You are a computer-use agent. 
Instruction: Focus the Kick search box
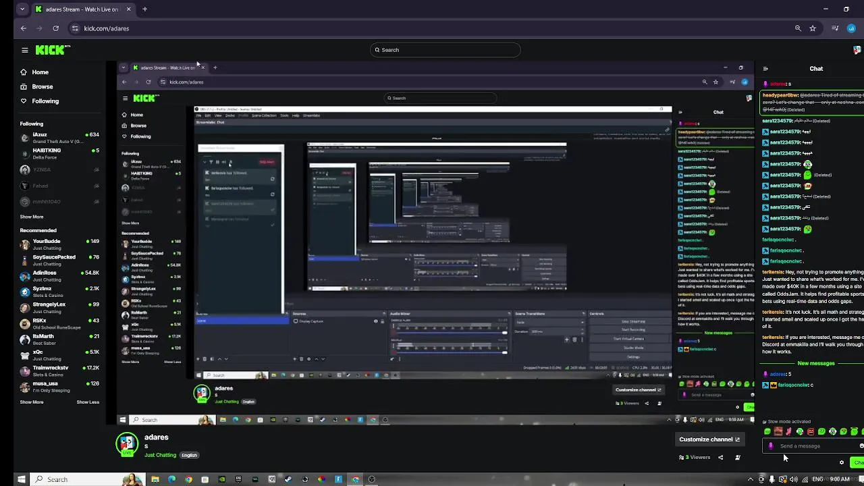[446, 50]
